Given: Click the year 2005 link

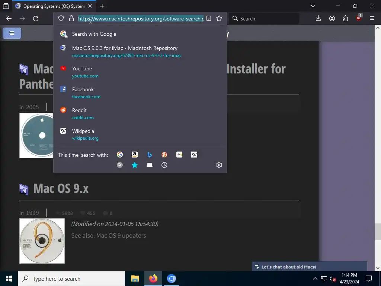Looking at the screenshot, I should click(32, 107).
